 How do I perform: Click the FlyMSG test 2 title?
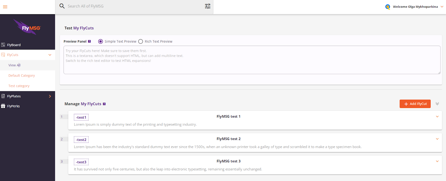point(229,139)
